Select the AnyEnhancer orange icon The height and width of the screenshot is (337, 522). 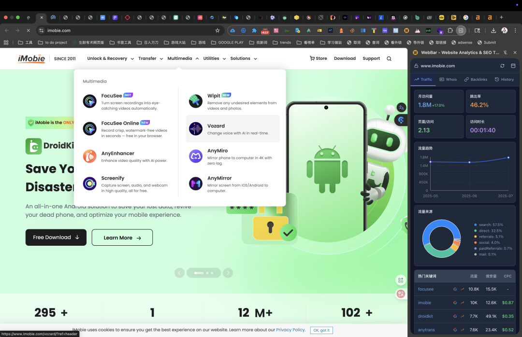click(89, 156)
